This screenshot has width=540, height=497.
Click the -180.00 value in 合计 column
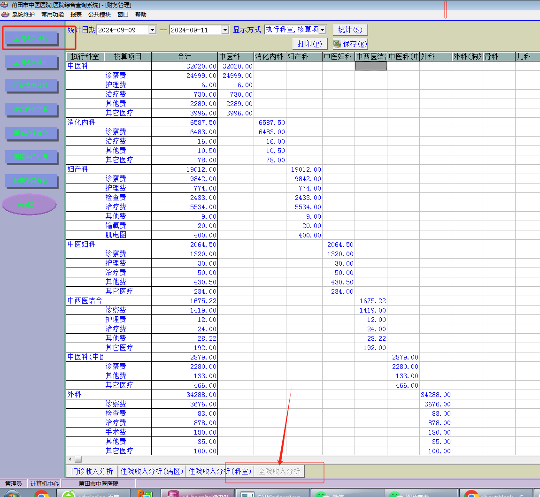(185, 432)
